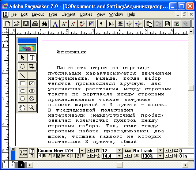Toggle Subscript in control palette

(83, 156)
